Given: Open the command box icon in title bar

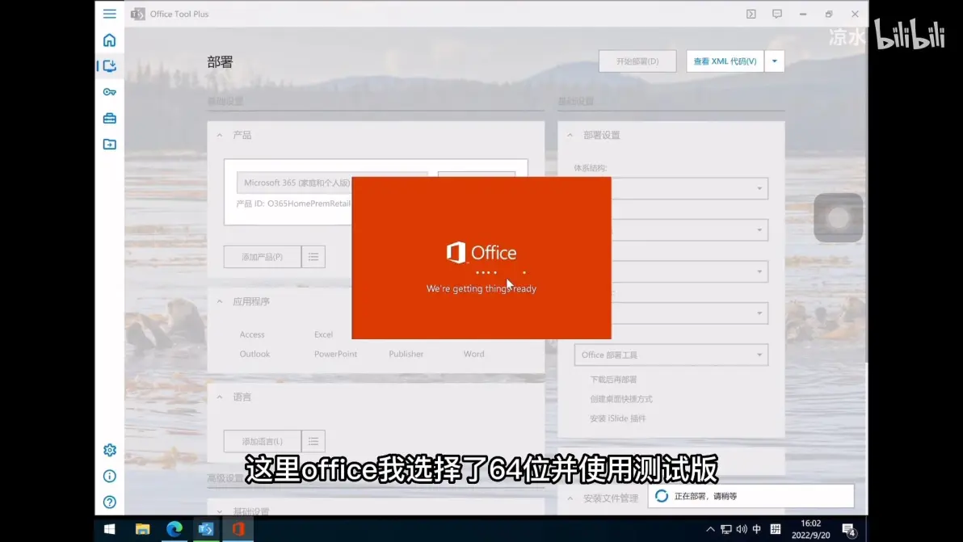Looking at the screenshot, I should (751, 14).
